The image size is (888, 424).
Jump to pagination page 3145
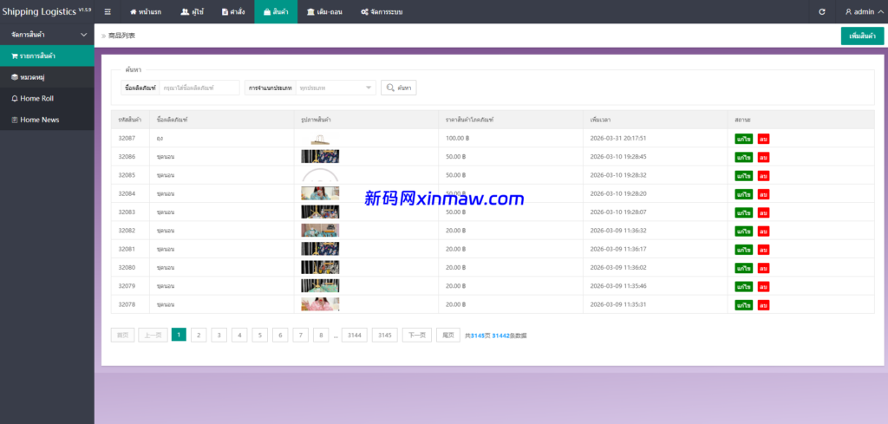[x=384, y=335]
